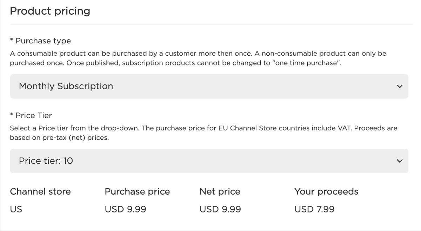Image resolution: width=421 pixels, height=231 pixels.
Task: Click the consumable product description text
Action: tap(198, 58)
